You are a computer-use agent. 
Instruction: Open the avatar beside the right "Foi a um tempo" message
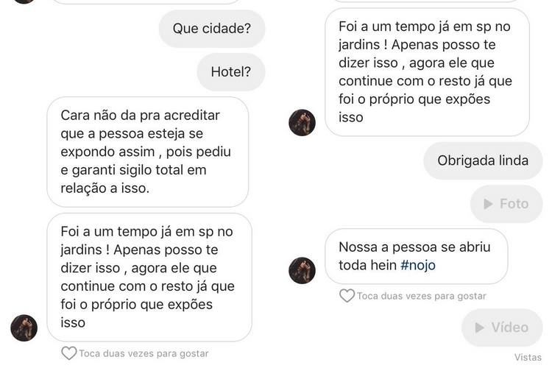click(x=302, y=122)
